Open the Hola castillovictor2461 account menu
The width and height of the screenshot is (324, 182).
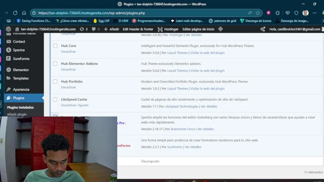click(x=295, y=29)
